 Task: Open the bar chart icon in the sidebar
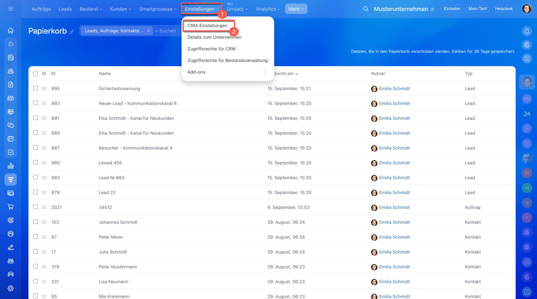(11, 166)
